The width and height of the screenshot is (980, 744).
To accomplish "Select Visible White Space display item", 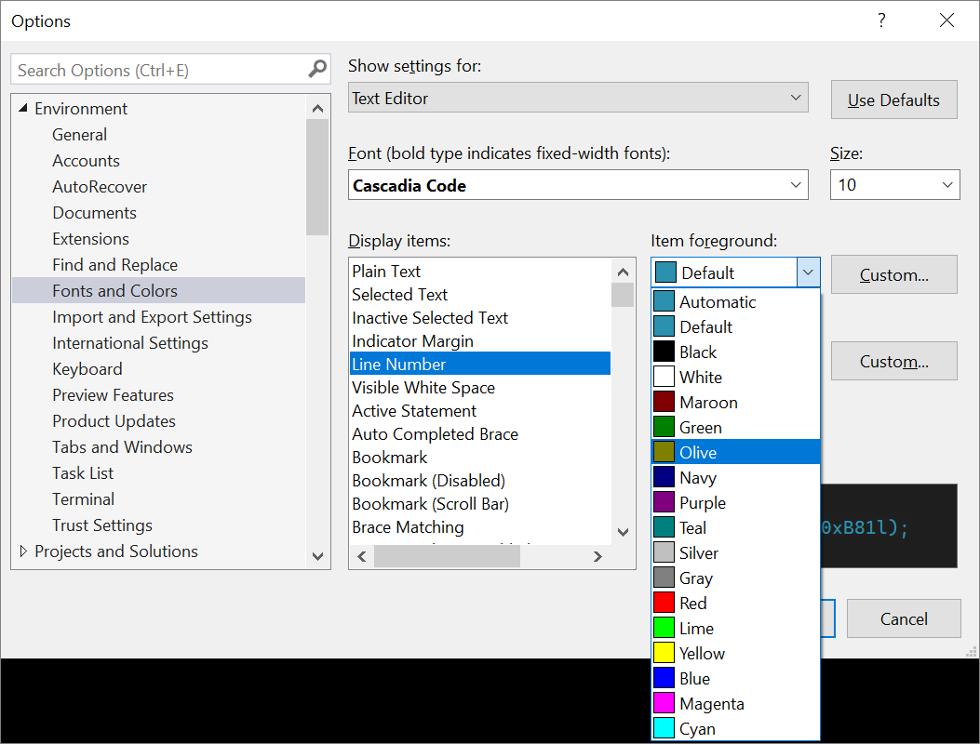I will coord(423,388).
